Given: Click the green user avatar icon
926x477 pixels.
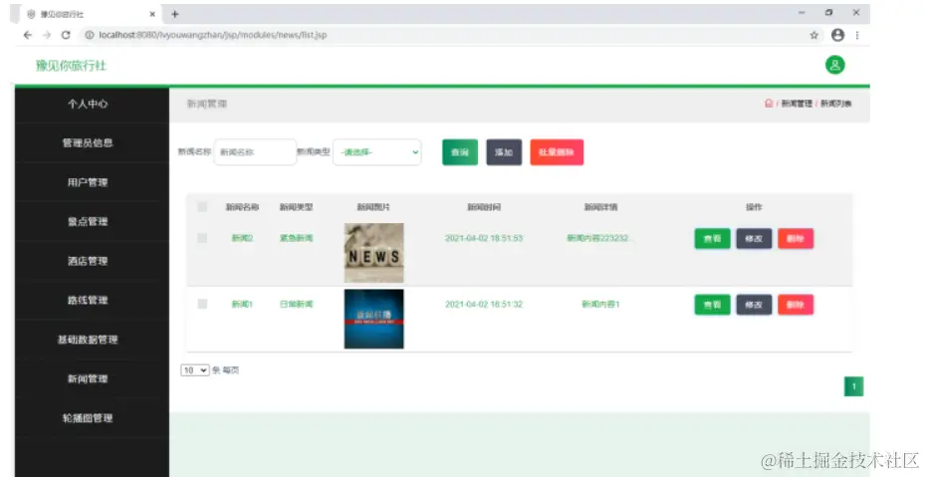Looking at the screenshot, I should point(835,65).
